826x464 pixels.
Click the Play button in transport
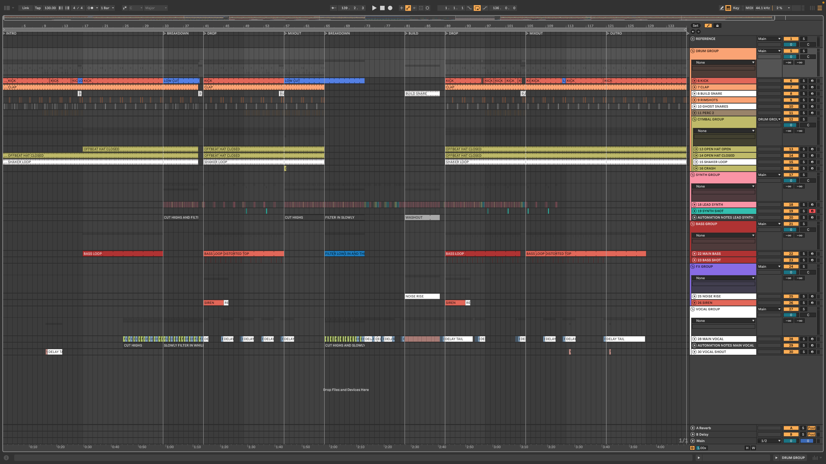point(374,8)
